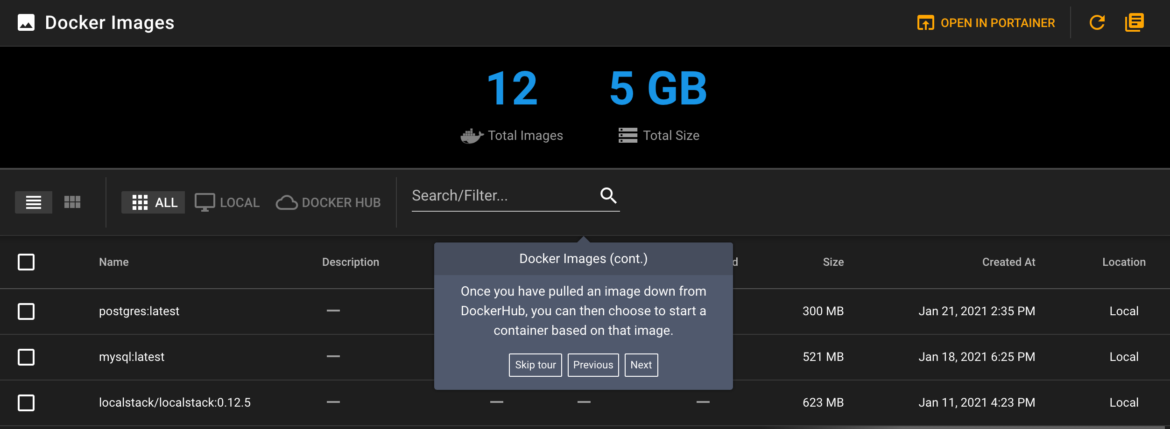Click the 12 total images count
This screenshot has height=429, width=1170.
512,88
